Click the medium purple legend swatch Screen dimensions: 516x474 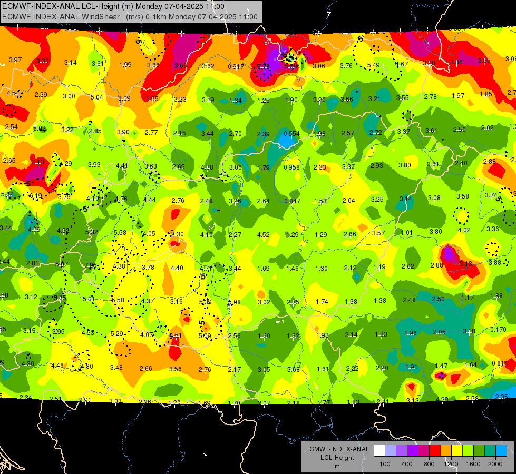coord(402,451)
